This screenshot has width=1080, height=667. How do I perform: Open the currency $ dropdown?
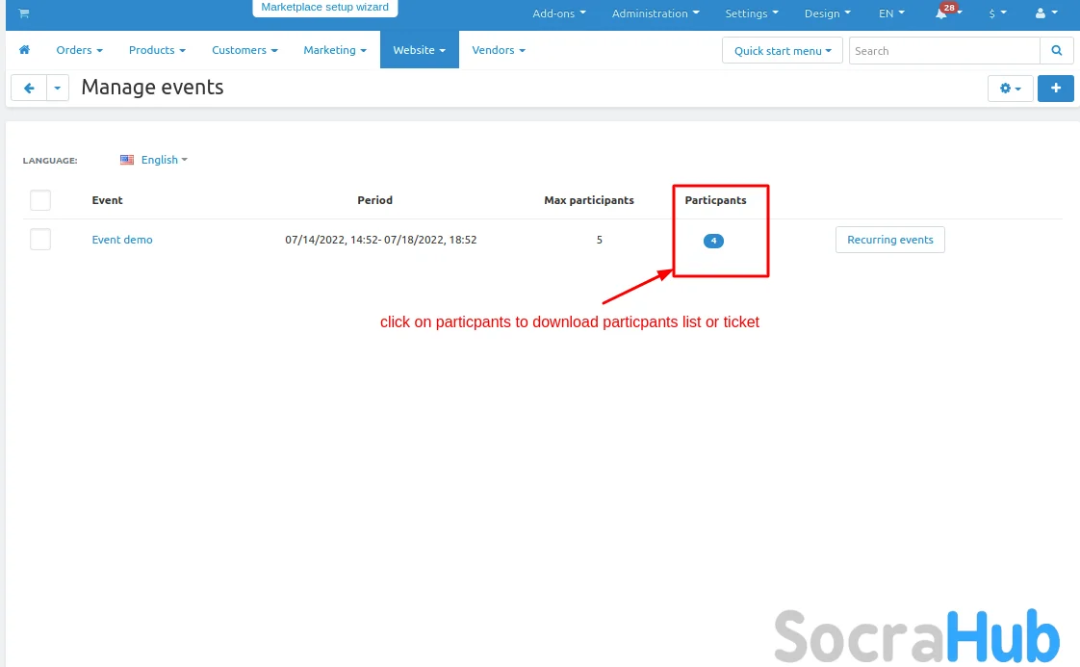coord(997,13)
